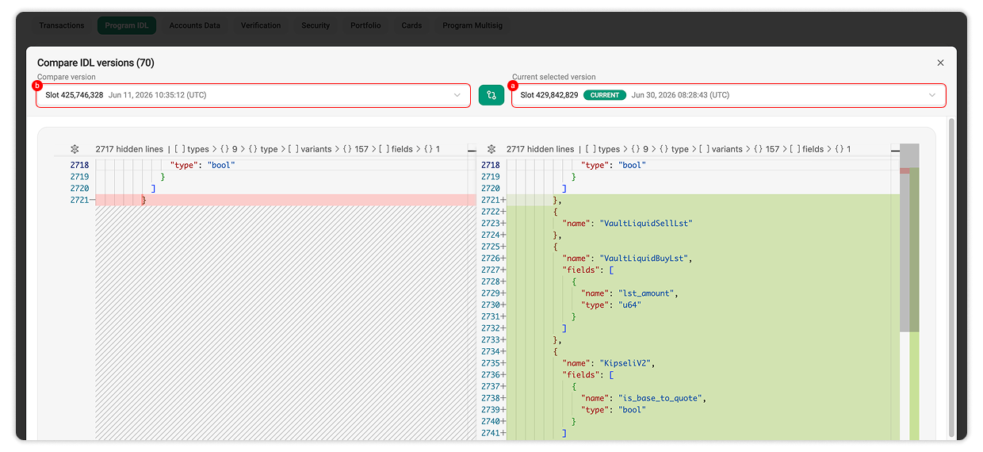The height and width of the screenshot is (452, 983).
Task: Select the Program IDL tab
Action: point(127,25)
